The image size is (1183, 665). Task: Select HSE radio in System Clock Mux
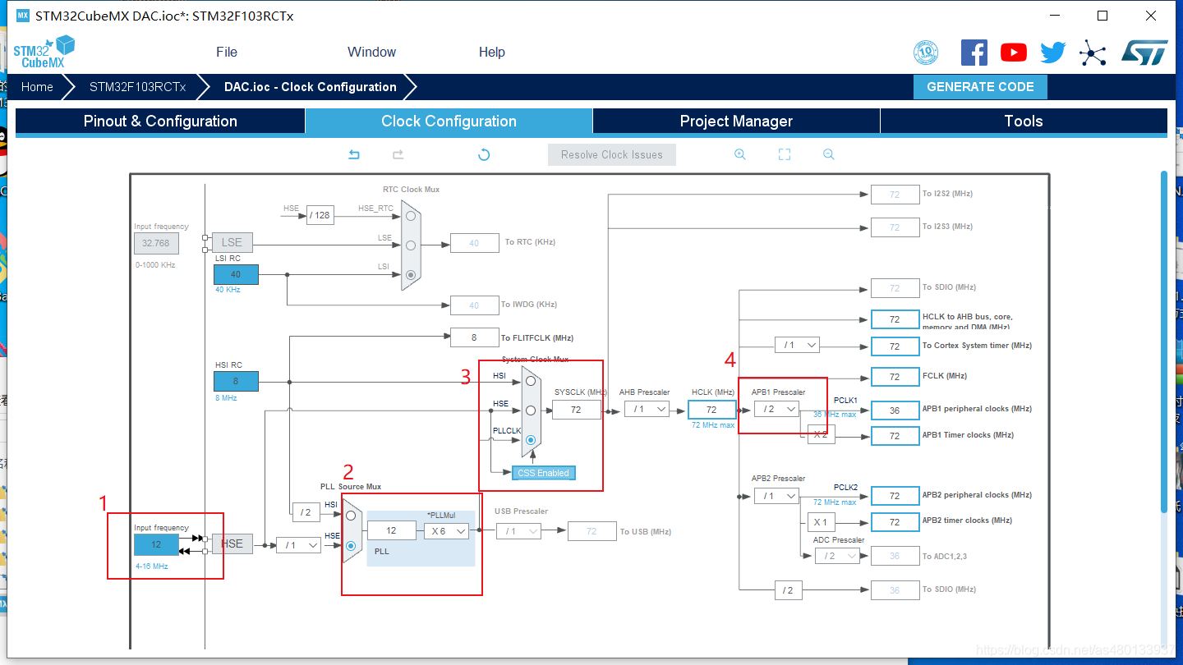531,410
